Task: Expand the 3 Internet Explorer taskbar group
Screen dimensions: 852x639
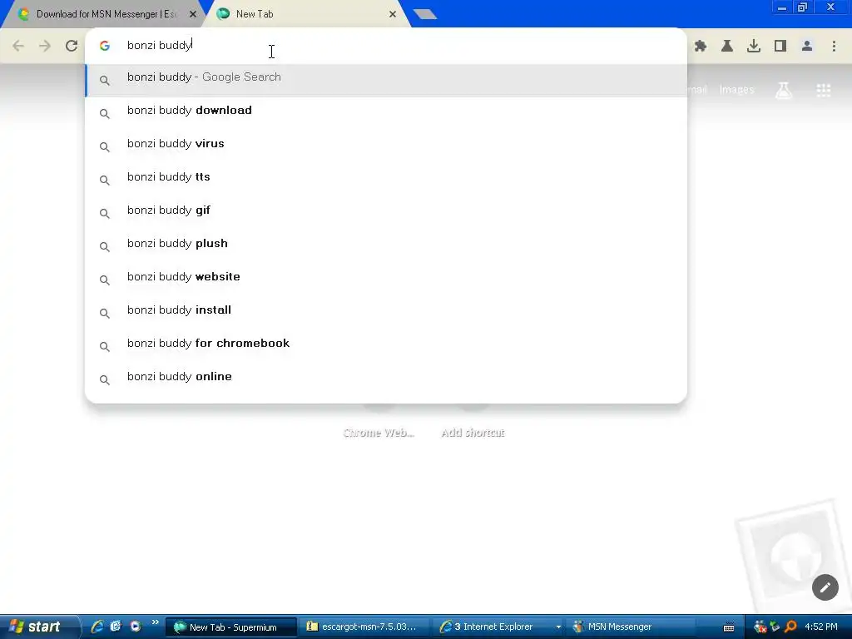Action: [x=498, y=627]
